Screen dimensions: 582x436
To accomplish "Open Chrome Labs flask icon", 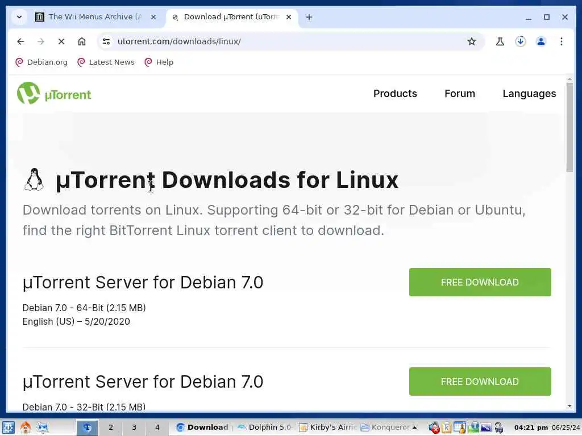I will tap(500, 41).
